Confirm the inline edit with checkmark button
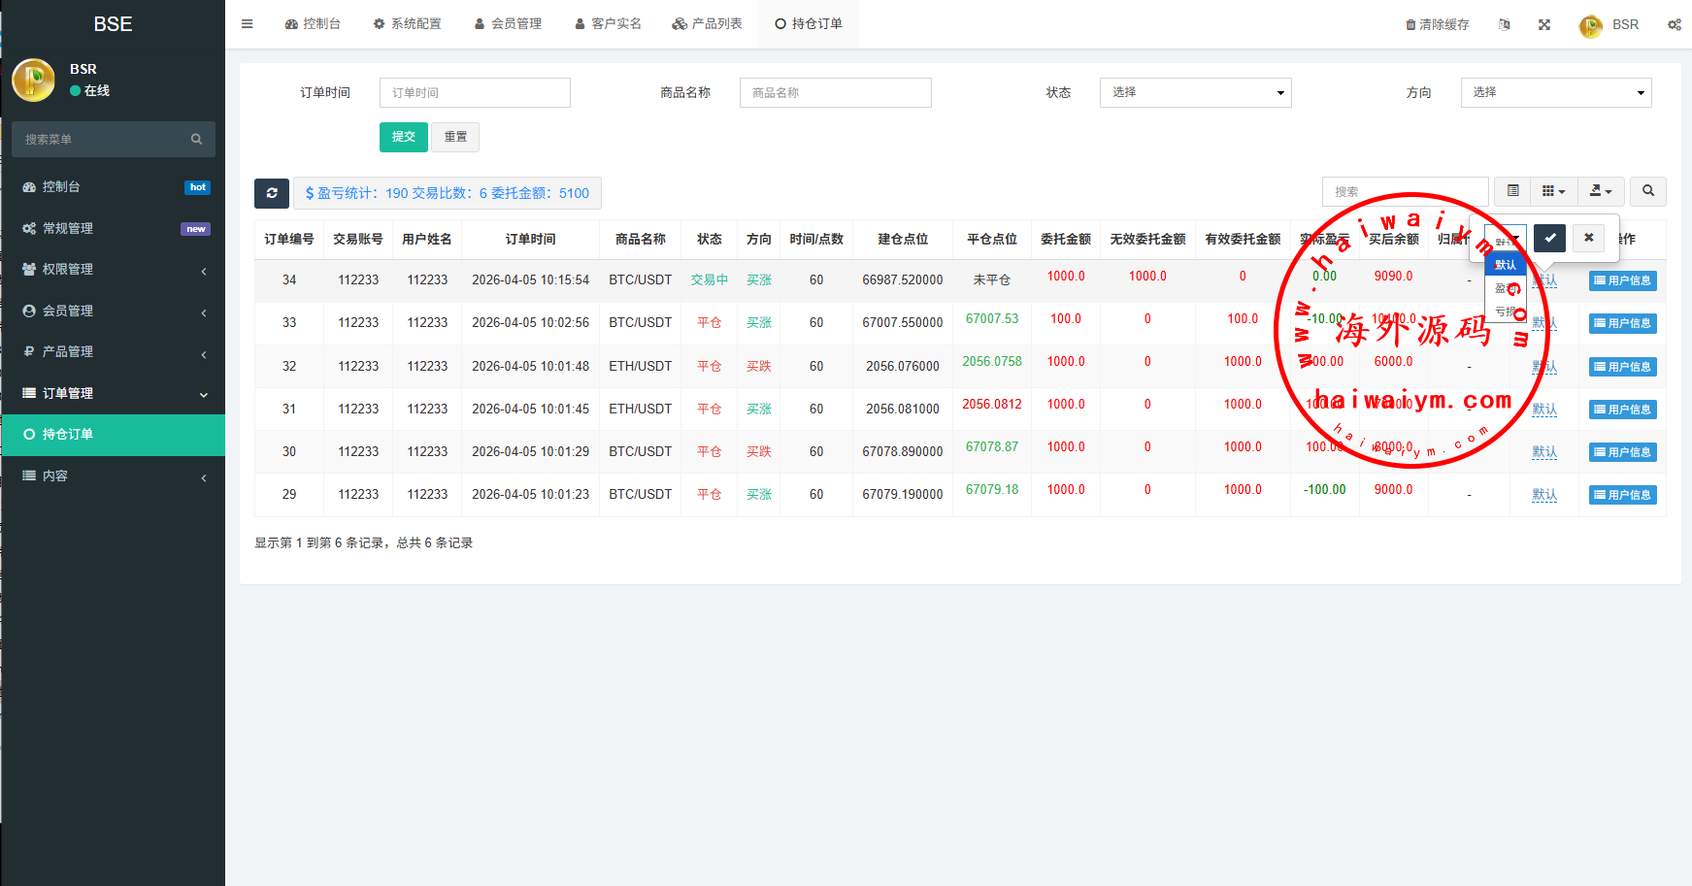 1549,238
